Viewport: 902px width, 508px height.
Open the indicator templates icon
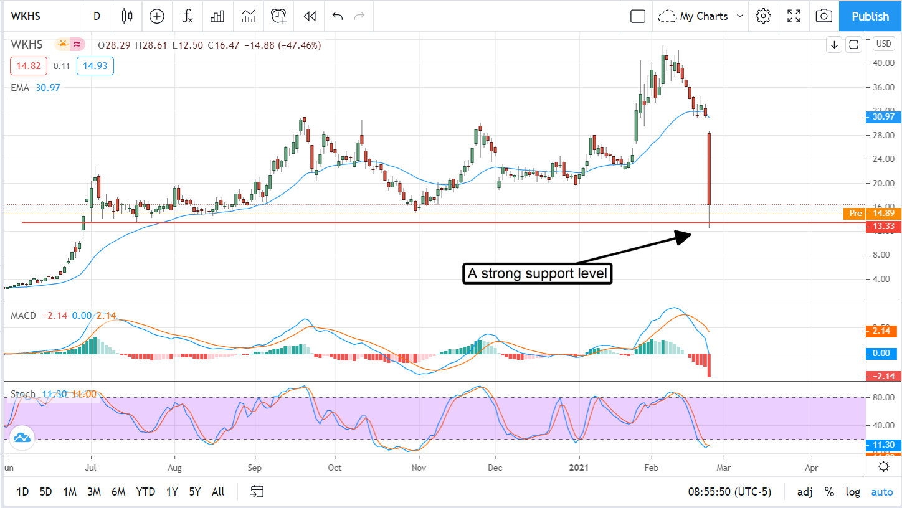click(x=249, y=16)
